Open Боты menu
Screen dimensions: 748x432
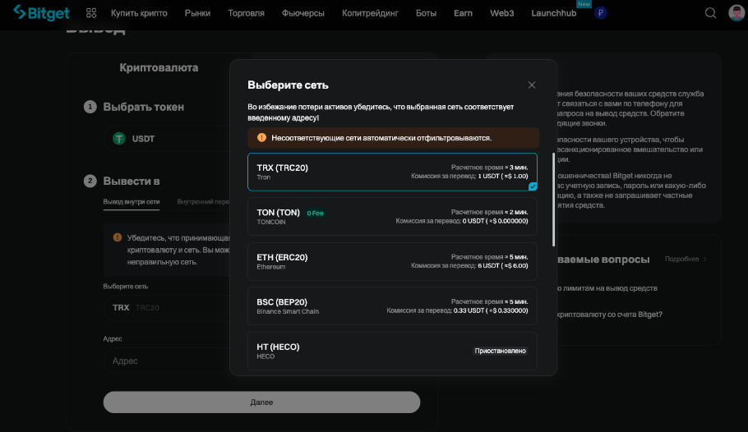point(426,13)
